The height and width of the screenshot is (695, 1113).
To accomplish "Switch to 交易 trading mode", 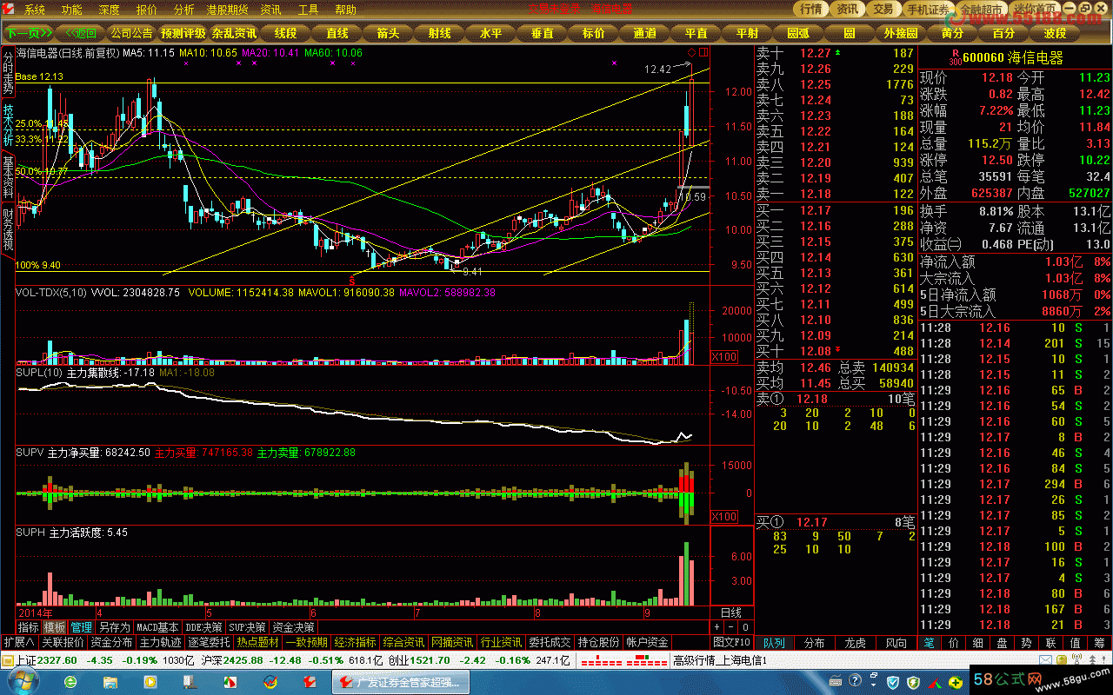I will click(883, 9).
